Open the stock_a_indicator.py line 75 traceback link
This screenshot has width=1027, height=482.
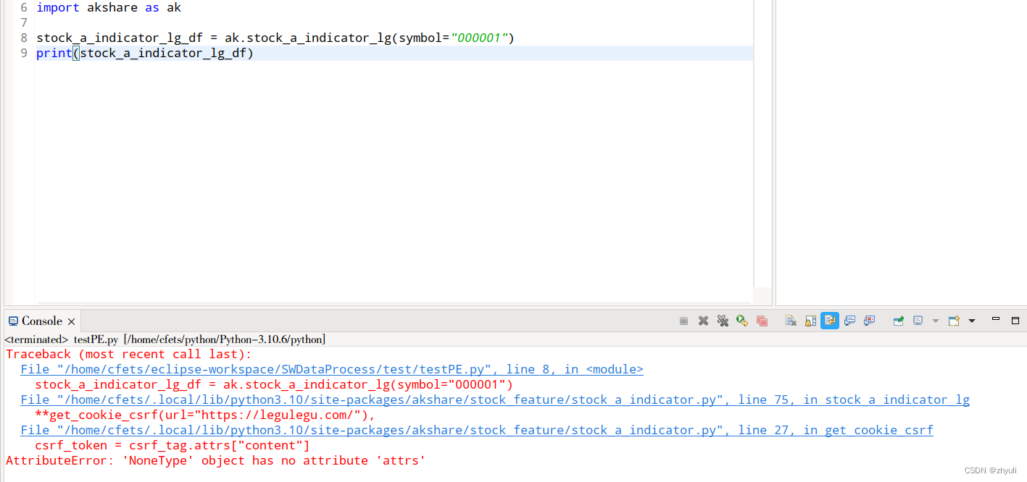click(495, 399)
